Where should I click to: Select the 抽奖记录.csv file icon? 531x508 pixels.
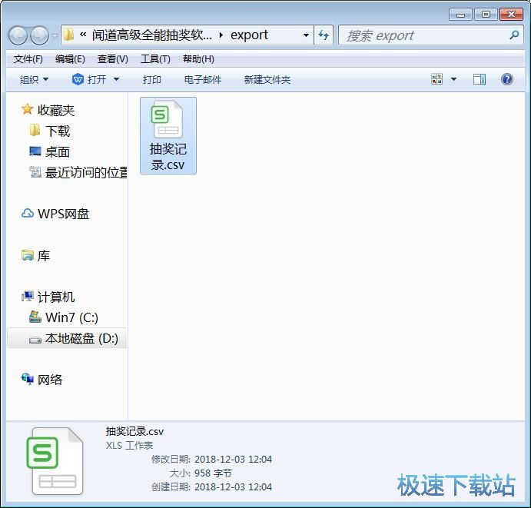point(168,135)
